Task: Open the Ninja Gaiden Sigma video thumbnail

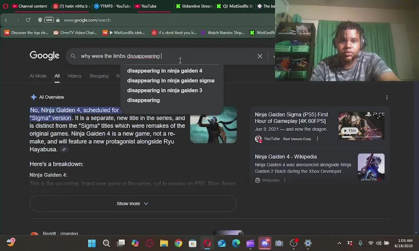Action: tap(361, 125)
